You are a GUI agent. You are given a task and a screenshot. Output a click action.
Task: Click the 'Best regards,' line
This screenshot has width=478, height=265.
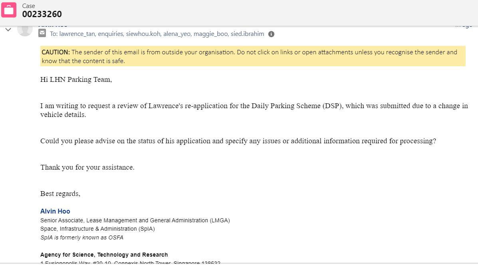coord(60,194)
